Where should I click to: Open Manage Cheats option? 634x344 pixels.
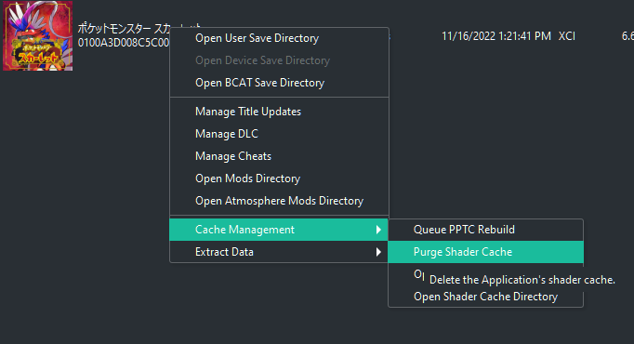tap(279, 156)
